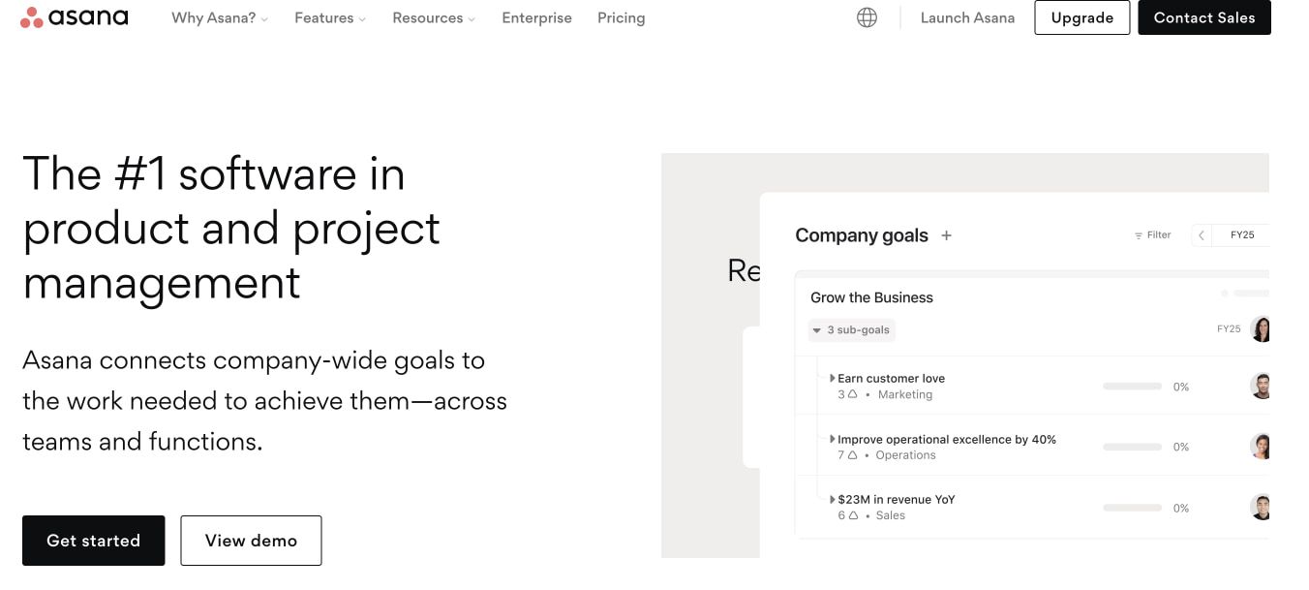Viewport: 1309px width, 590px height.
Task: Click the avatar beside $23M in revenue YoY
Action: click(1261, 507)
